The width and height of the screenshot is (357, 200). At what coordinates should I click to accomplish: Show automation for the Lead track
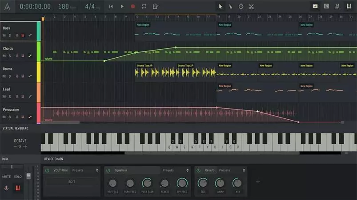point(30,97)
